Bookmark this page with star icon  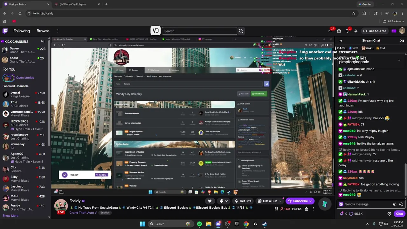353,13
